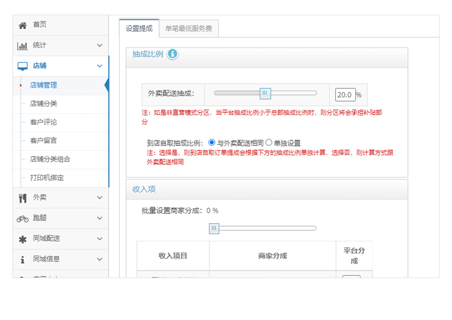Click the blue info icon beside 抽成比例
452x320 pixels.
click(x=172, y=54)
